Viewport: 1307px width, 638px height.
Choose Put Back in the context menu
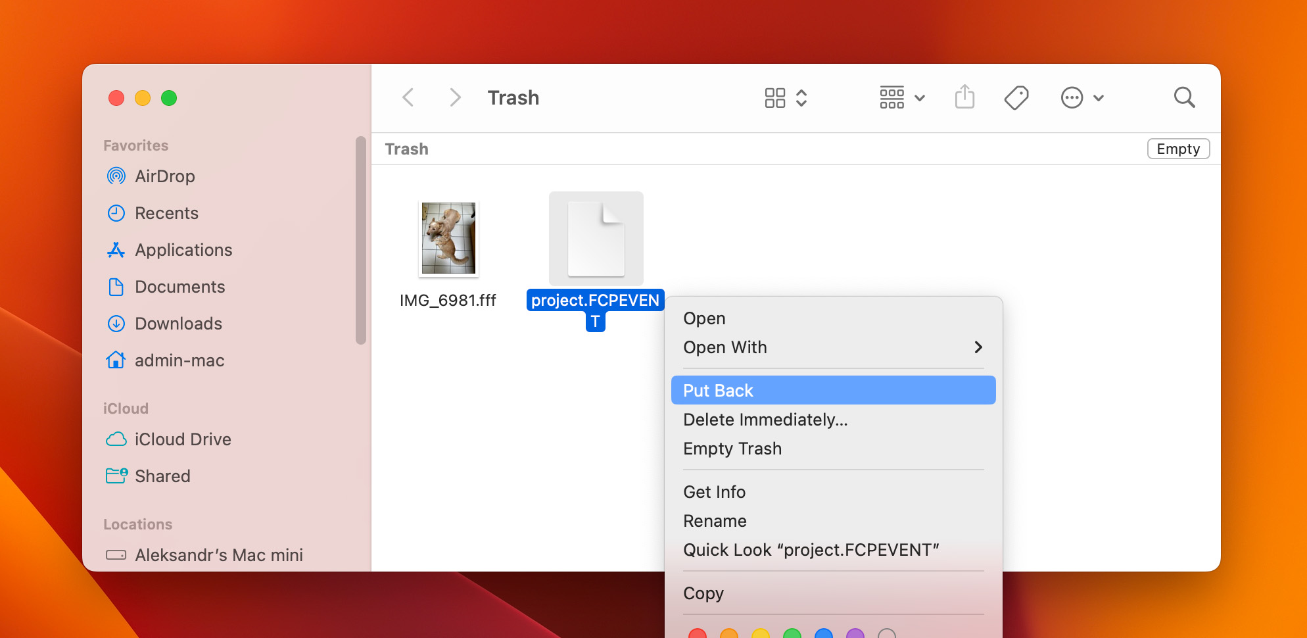point(833,390)
